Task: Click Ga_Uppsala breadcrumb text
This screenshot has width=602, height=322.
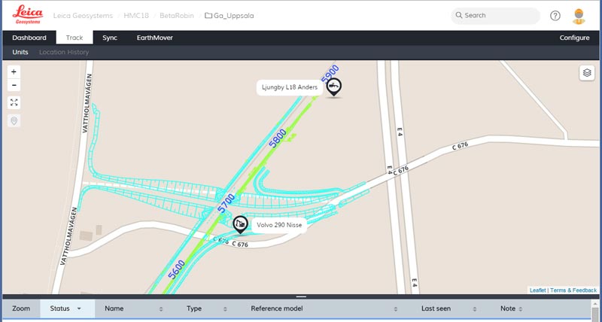Action: tap(234, 16)
